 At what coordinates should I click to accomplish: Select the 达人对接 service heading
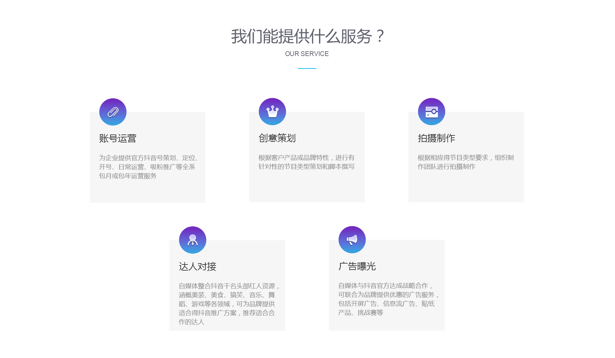[x=197, y=266]
